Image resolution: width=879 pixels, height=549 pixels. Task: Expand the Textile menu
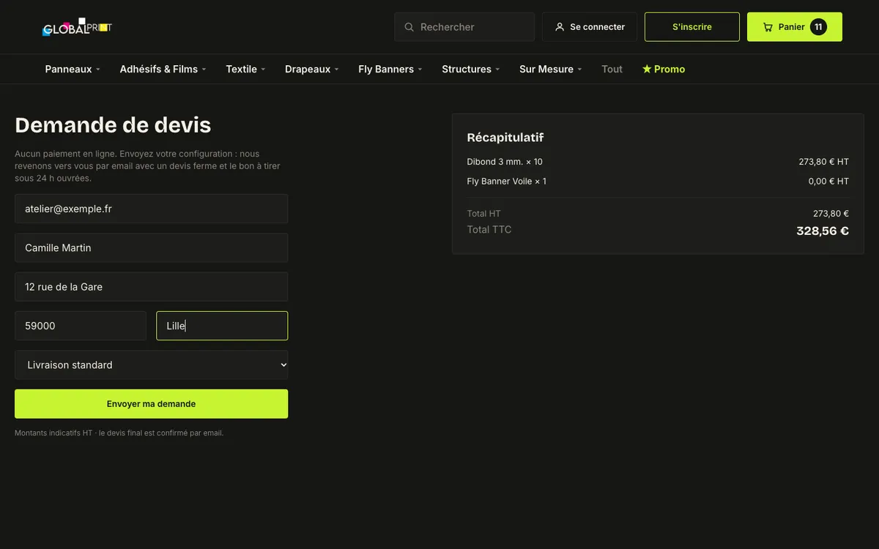click(245, 69)
